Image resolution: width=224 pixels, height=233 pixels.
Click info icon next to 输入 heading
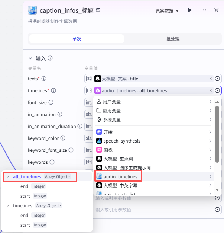click(50, 58)
